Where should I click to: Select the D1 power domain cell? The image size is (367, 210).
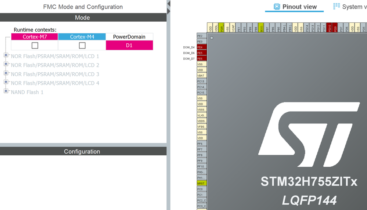click(x=129, y=46)
